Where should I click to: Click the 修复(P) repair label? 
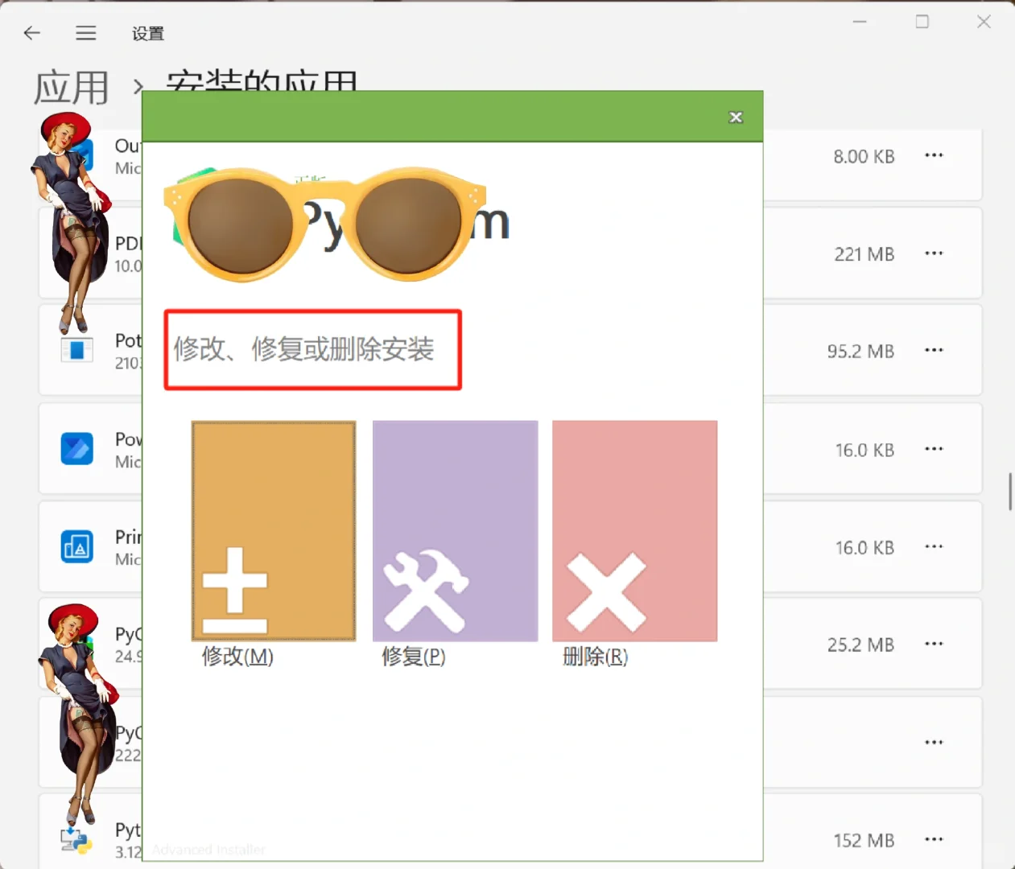(413, 657)
